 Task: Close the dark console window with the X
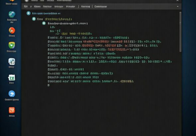coord(177,1)
